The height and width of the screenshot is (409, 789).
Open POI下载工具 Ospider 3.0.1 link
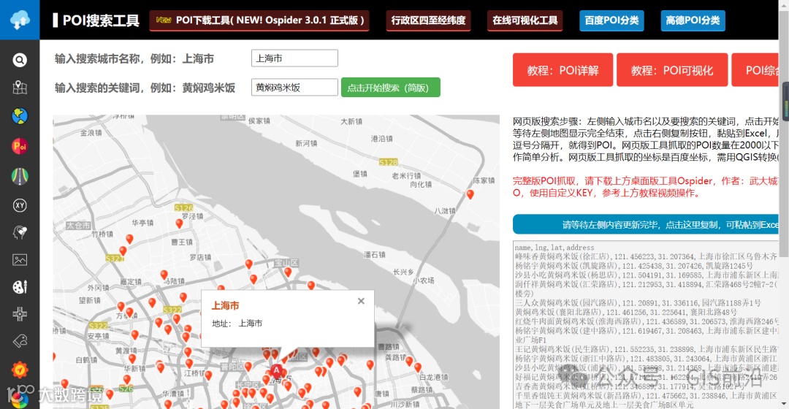[x=259, y=20]
